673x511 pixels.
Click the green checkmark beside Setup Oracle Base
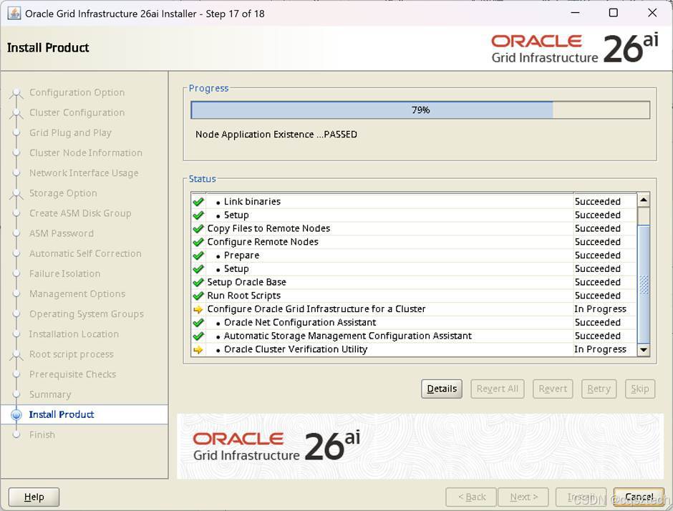[x=198, y=282]
